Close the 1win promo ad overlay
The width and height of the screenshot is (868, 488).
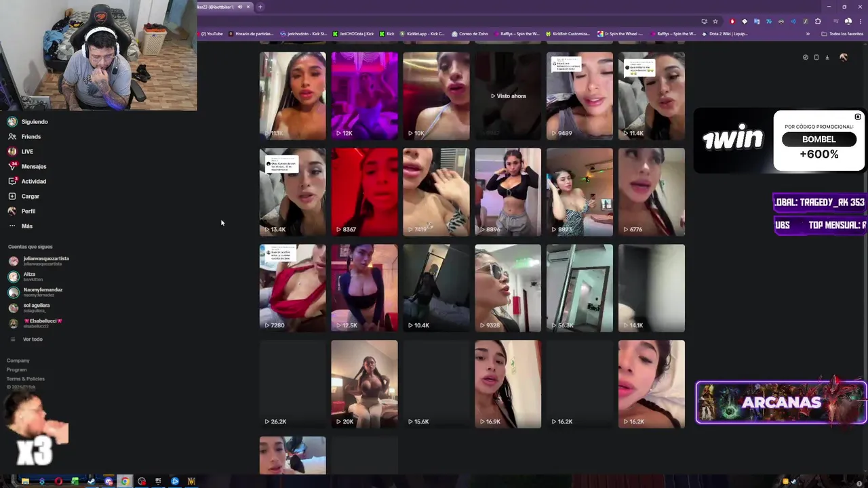click(858, 117)
